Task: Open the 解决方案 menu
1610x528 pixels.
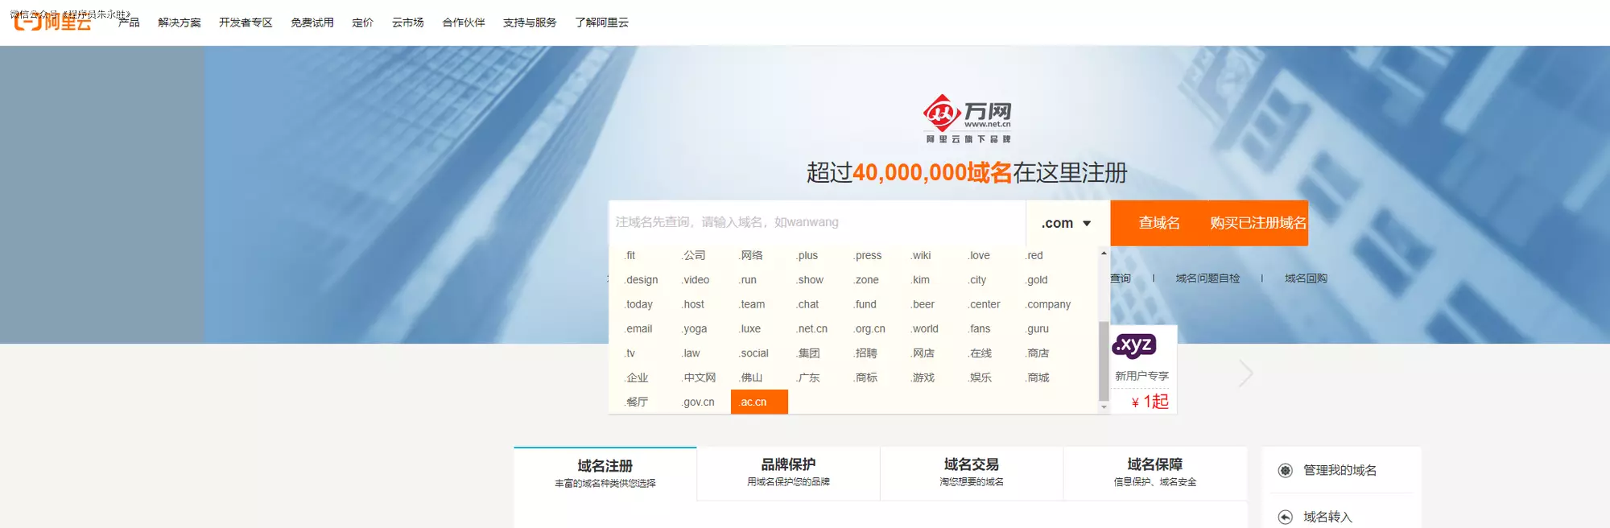Action: [180, 23]
